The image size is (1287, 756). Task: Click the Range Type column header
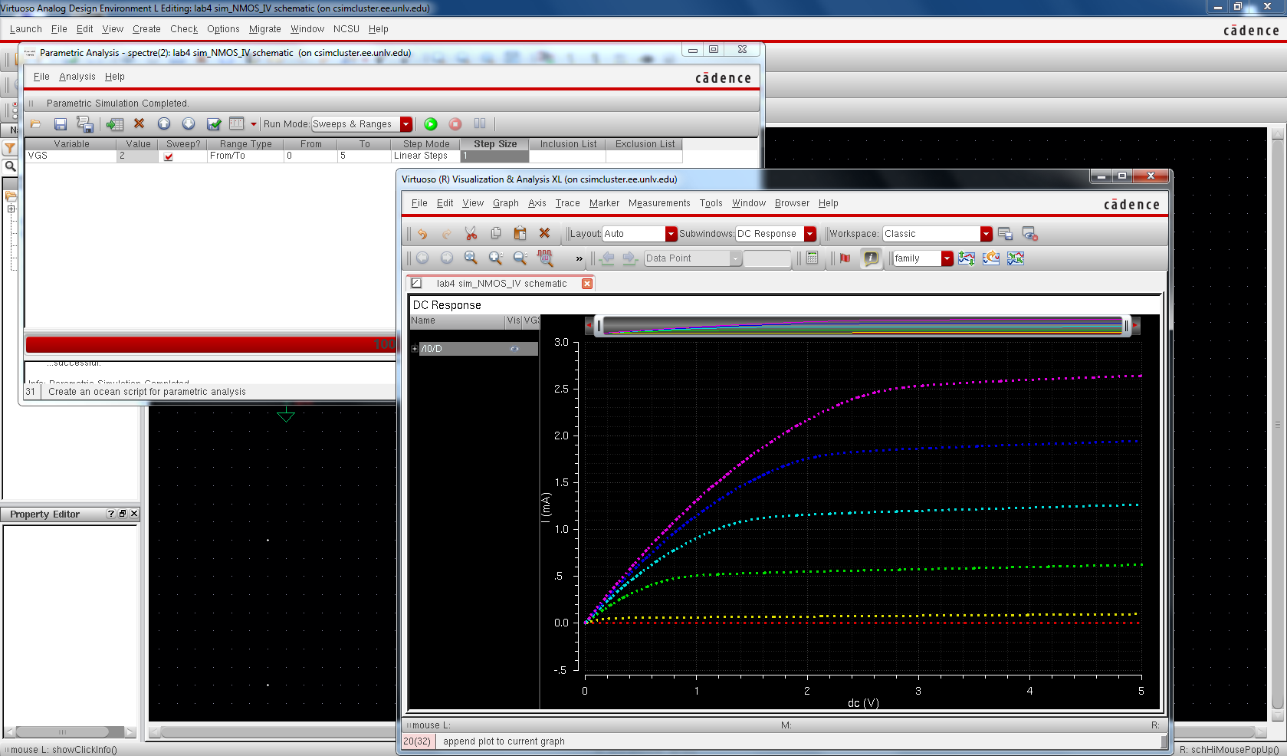tap(245, 144)
